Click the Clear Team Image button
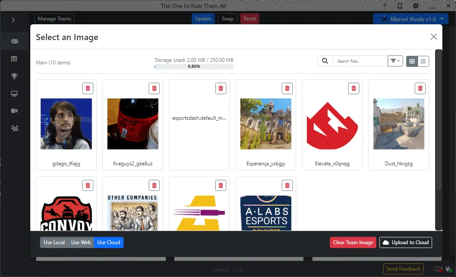 [x=353, y=242]
